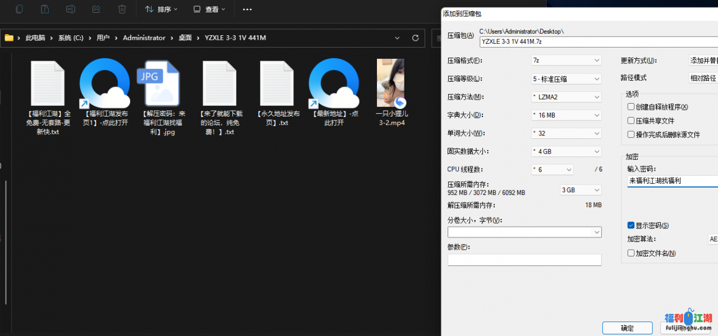Click the 确定 button

pos(627,328)
